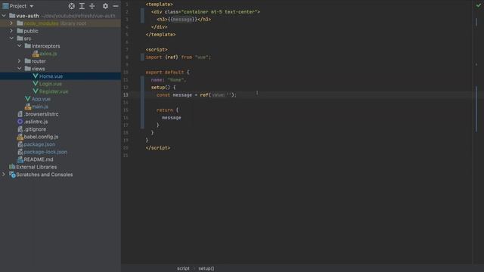The image size is (484, 272).
Task: Click 'message' inside the return block
Action: [x=172, y=118]
